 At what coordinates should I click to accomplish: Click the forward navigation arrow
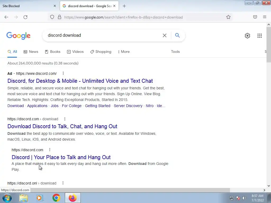click(16, 17)
